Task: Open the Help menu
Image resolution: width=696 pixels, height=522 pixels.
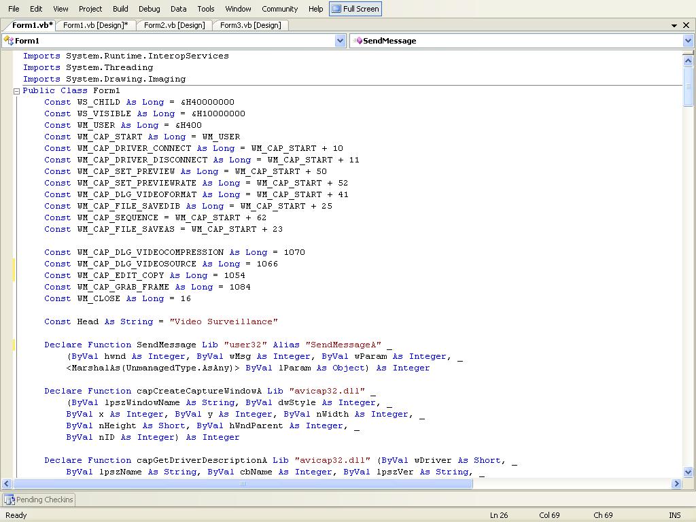Action: coord(315,8)
